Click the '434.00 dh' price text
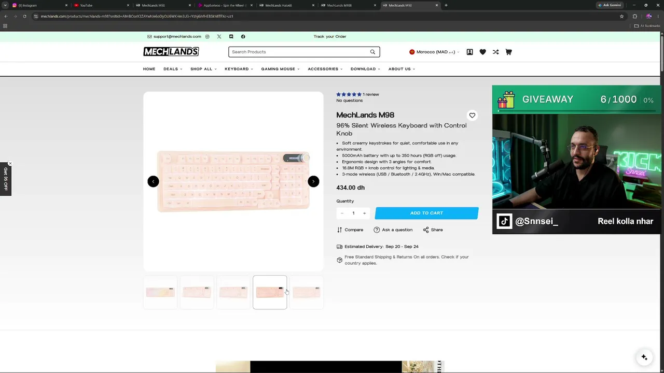This screenshot has height=373, width=664. click(351, 188)
